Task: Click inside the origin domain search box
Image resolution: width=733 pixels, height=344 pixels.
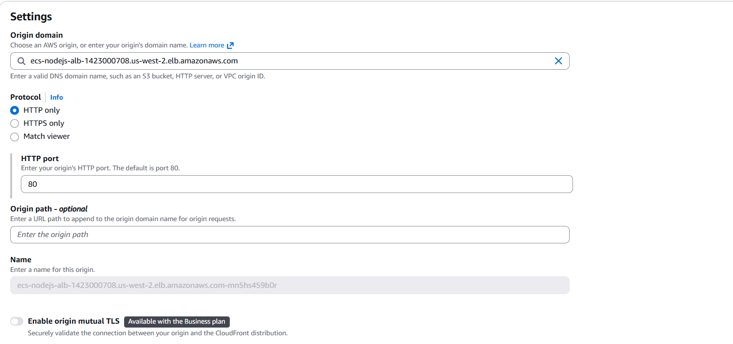Action: 194,60
